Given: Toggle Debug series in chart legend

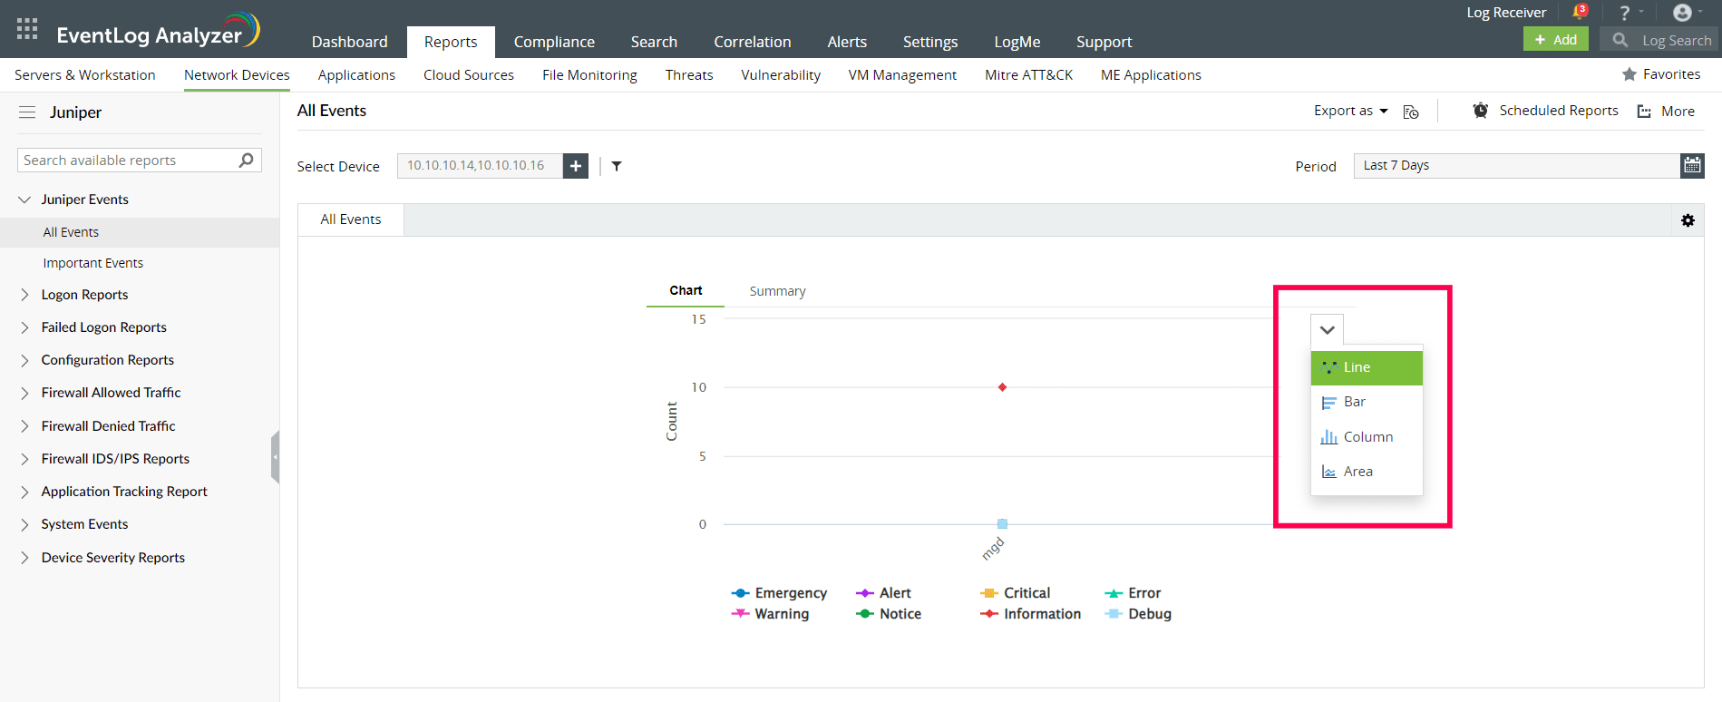Looking at the screenshot, I should tap(1138, 614).
